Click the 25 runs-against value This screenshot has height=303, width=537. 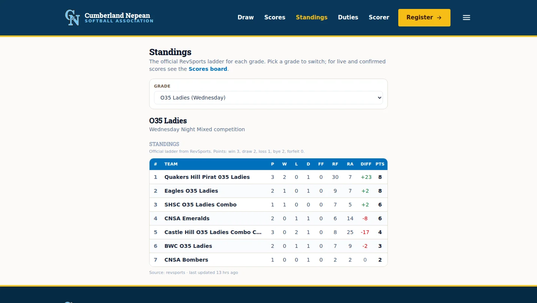coord(350,232)
